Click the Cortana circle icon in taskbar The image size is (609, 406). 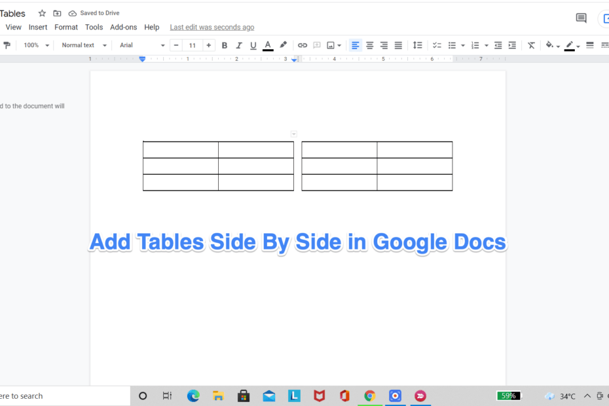click(x=143, y=396)
